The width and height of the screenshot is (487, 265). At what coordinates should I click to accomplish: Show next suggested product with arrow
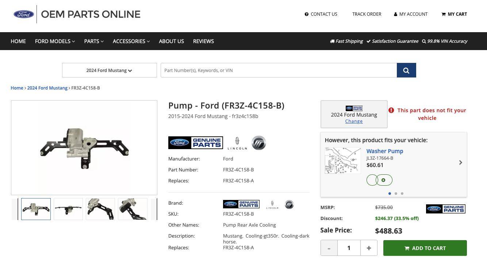tap(461, 162)
